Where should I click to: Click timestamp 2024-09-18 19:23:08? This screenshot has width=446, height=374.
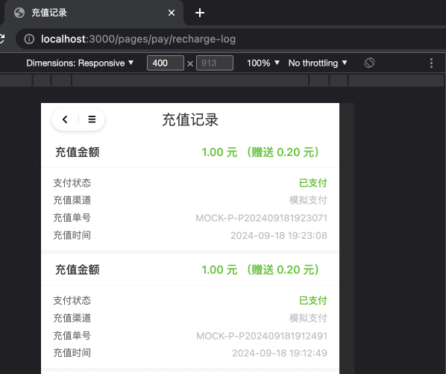point(279,235)
